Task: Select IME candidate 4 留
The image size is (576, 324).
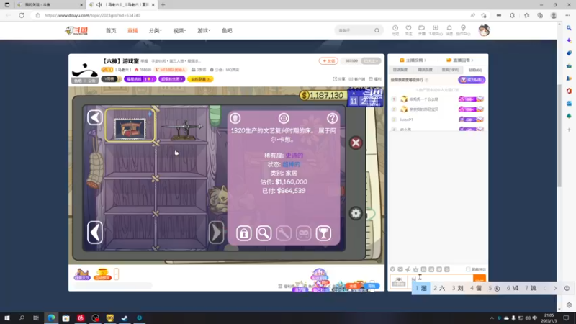Action: tap(476, 289)
